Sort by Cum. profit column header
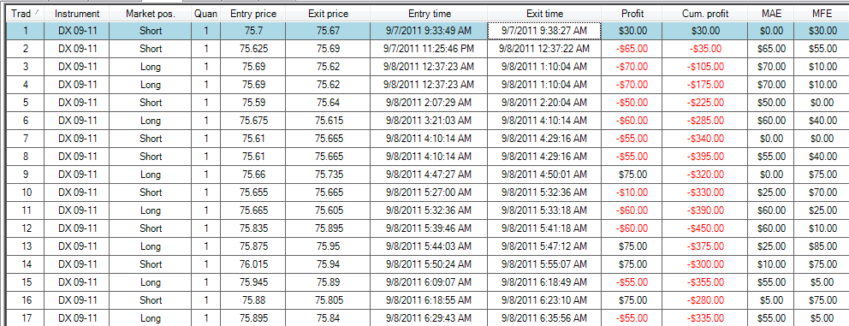 tap(704, 14)
